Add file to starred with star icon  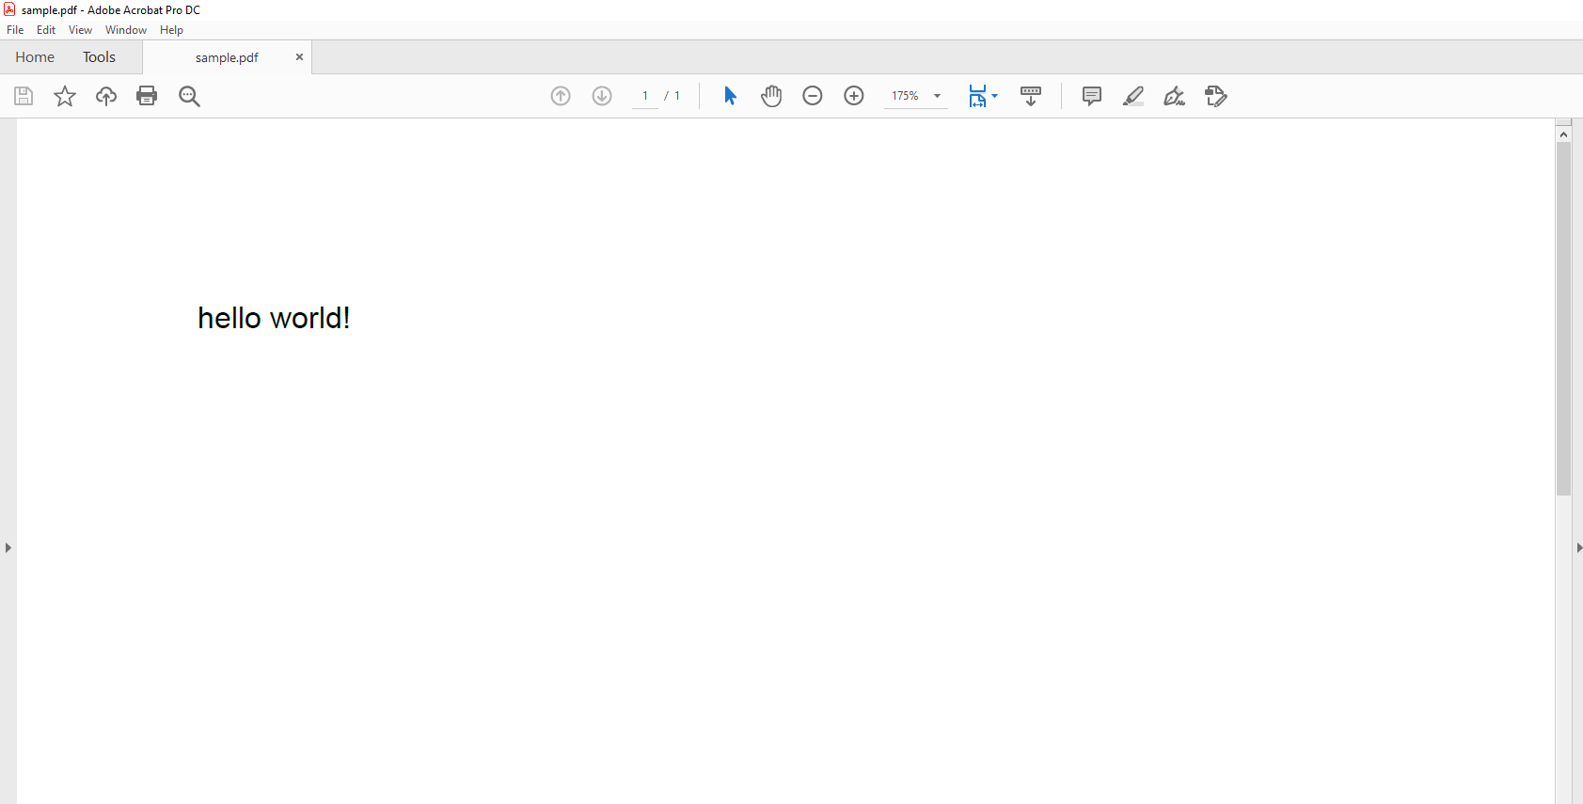[x=65, y=96]
